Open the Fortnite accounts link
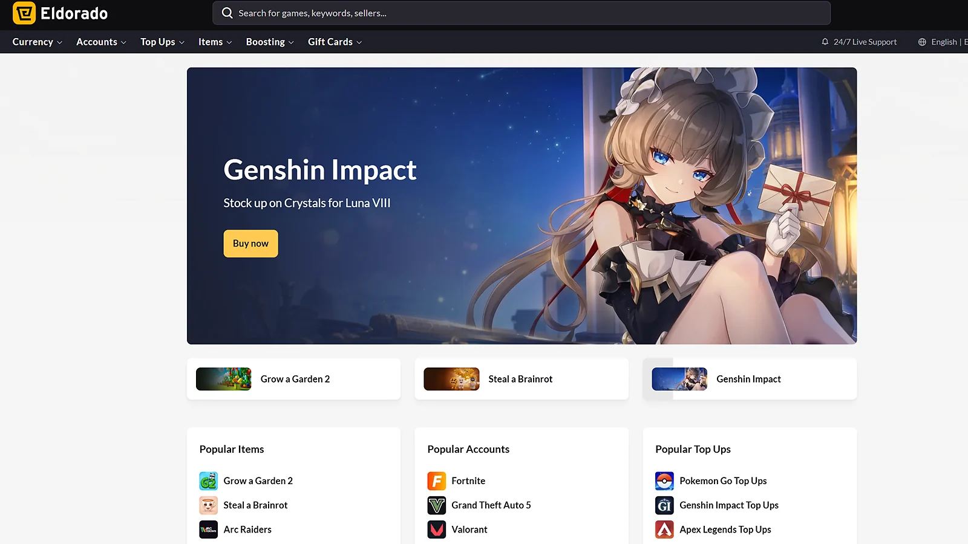968x544 pixels. pyautogui.click(x=468, y=481)
